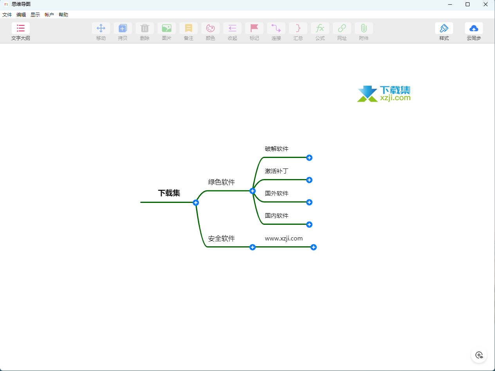Image resolution: width=495 pixels, height=371 pixels.
Task: Click the 收起 collapse toolbar icon
Action: (232, 28)
